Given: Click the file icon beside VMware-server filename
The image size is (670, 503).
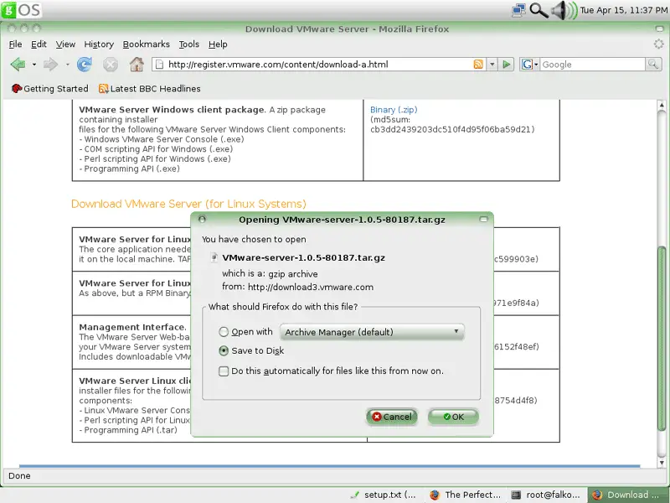Looking at the screenshot, I should [214, 257].
